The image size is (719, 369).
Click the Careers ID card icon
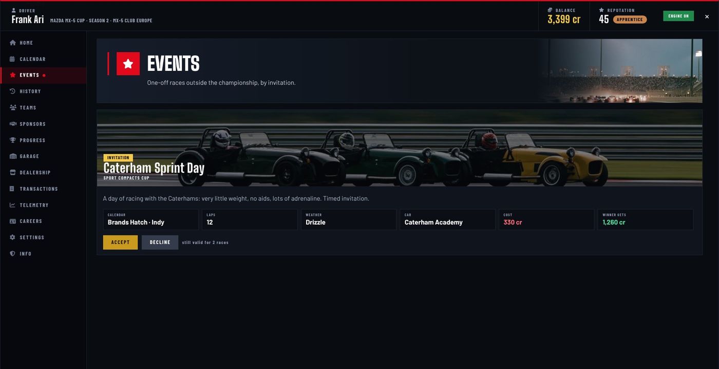coord(12,221)
